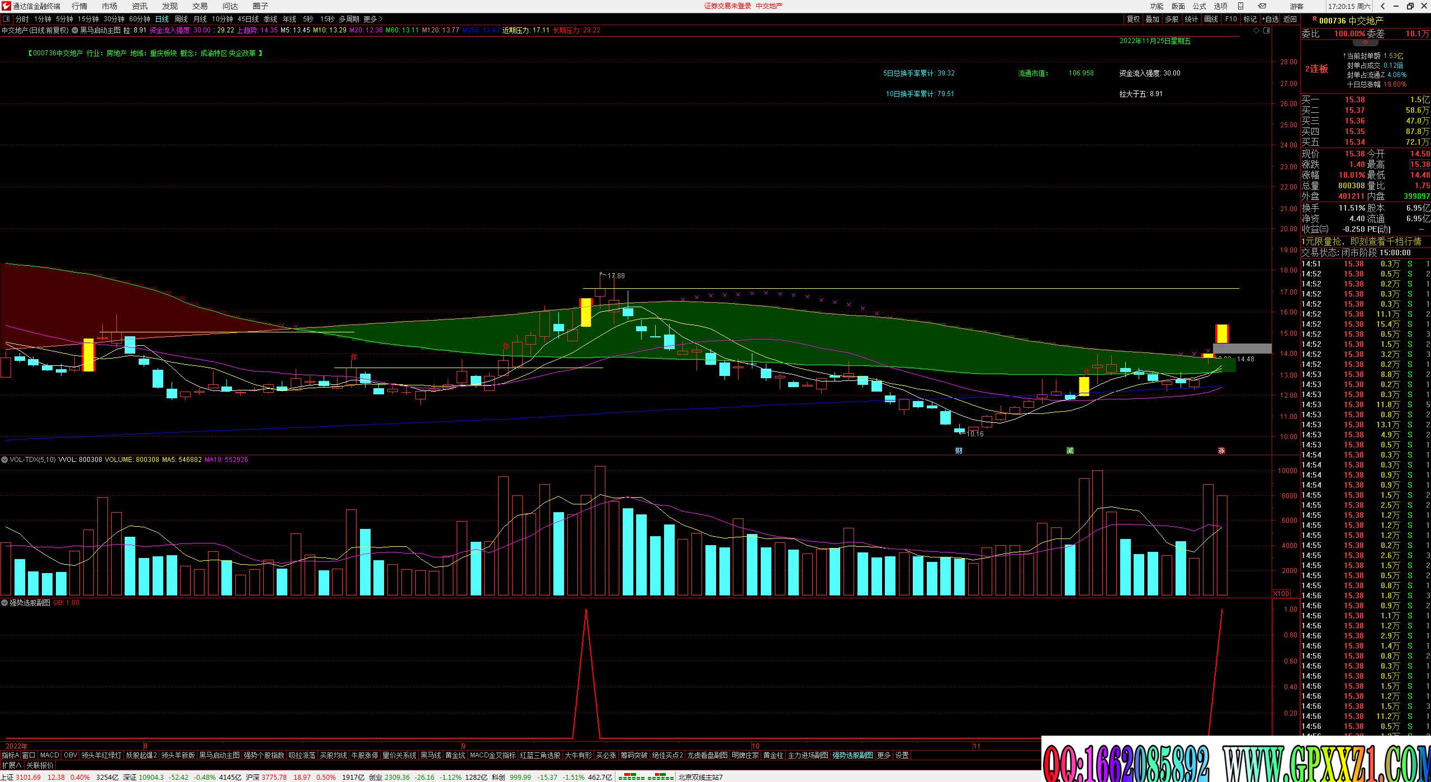This screenshot has height=782, width=1431.
Task: Select 月线 monthly period
Action: click(200, 19)
